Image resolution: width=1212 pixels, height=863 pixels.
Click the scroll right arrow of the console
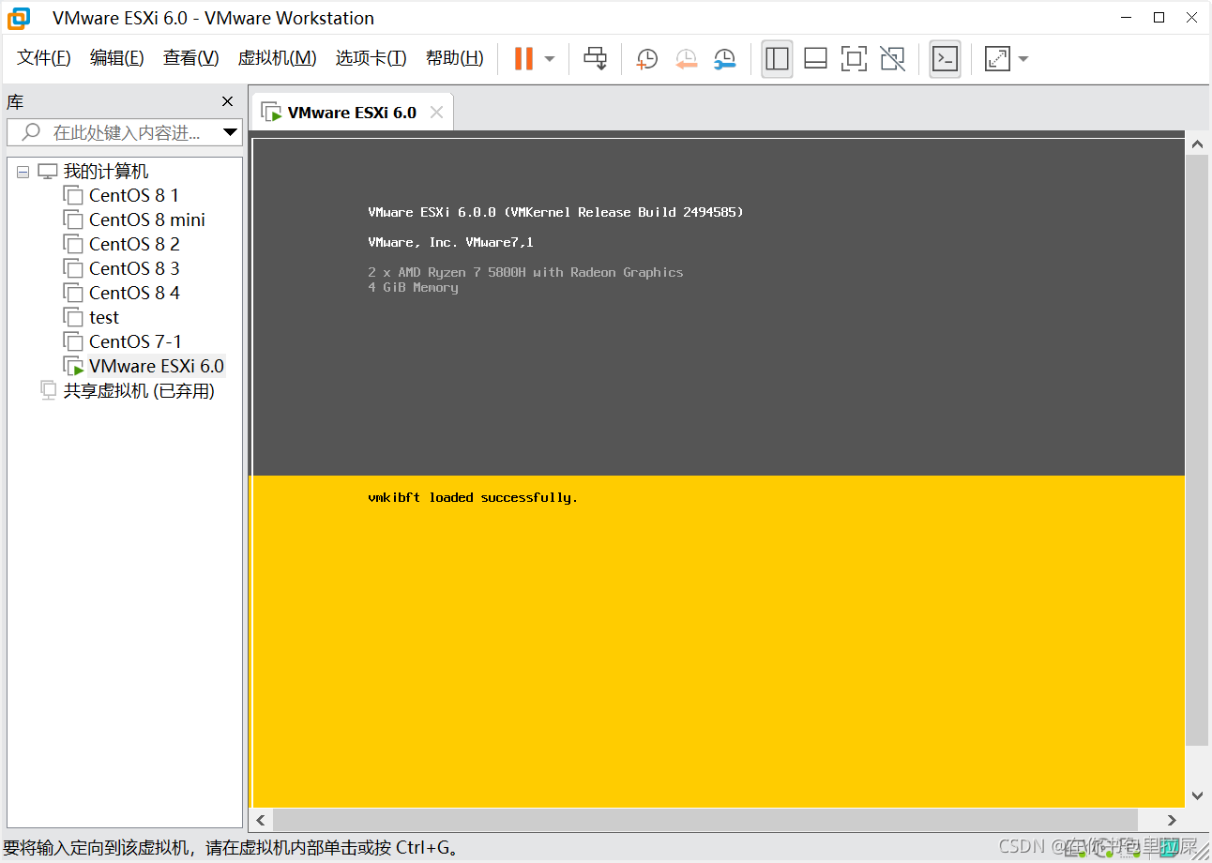point(1172,820)
